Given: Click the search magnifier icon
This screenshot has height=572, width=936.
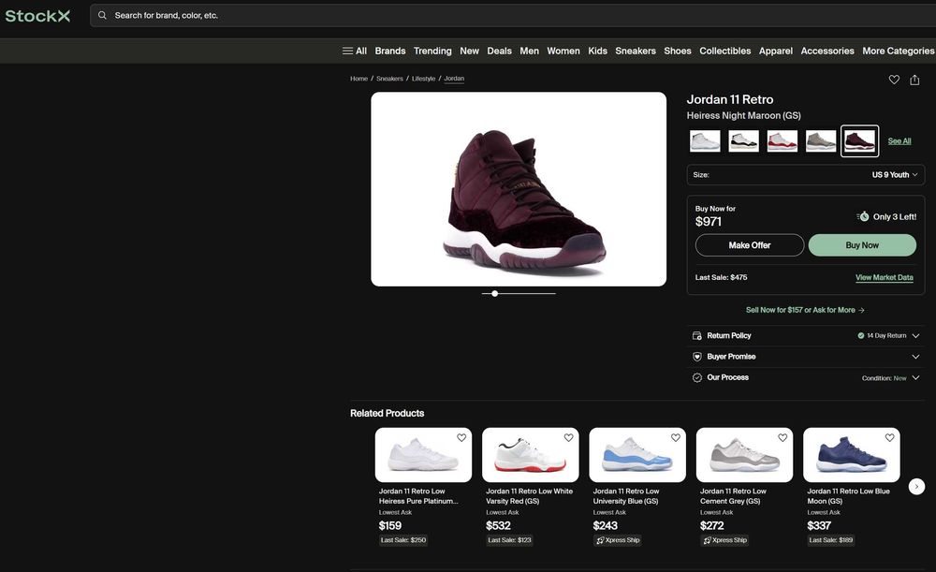Looking at the screenshot, I should click(x=103, y=16).
